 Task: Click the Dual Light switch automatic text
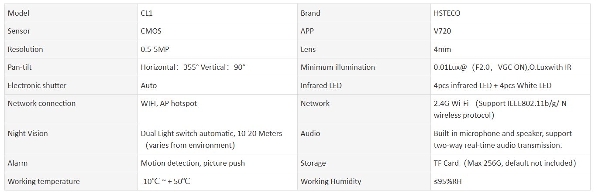pos(211,133)
